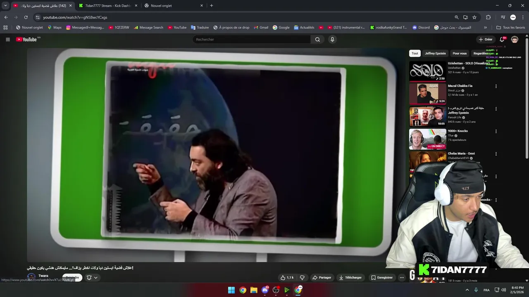Open 9000+ Knocks live thumbnail
This screenshot has height=297, width=529.
[x=427, y=139]
